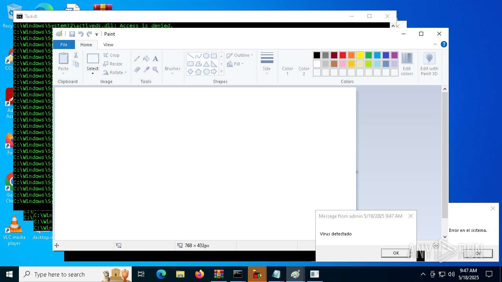Click the Paste clipboard icon

pos(64,58)
